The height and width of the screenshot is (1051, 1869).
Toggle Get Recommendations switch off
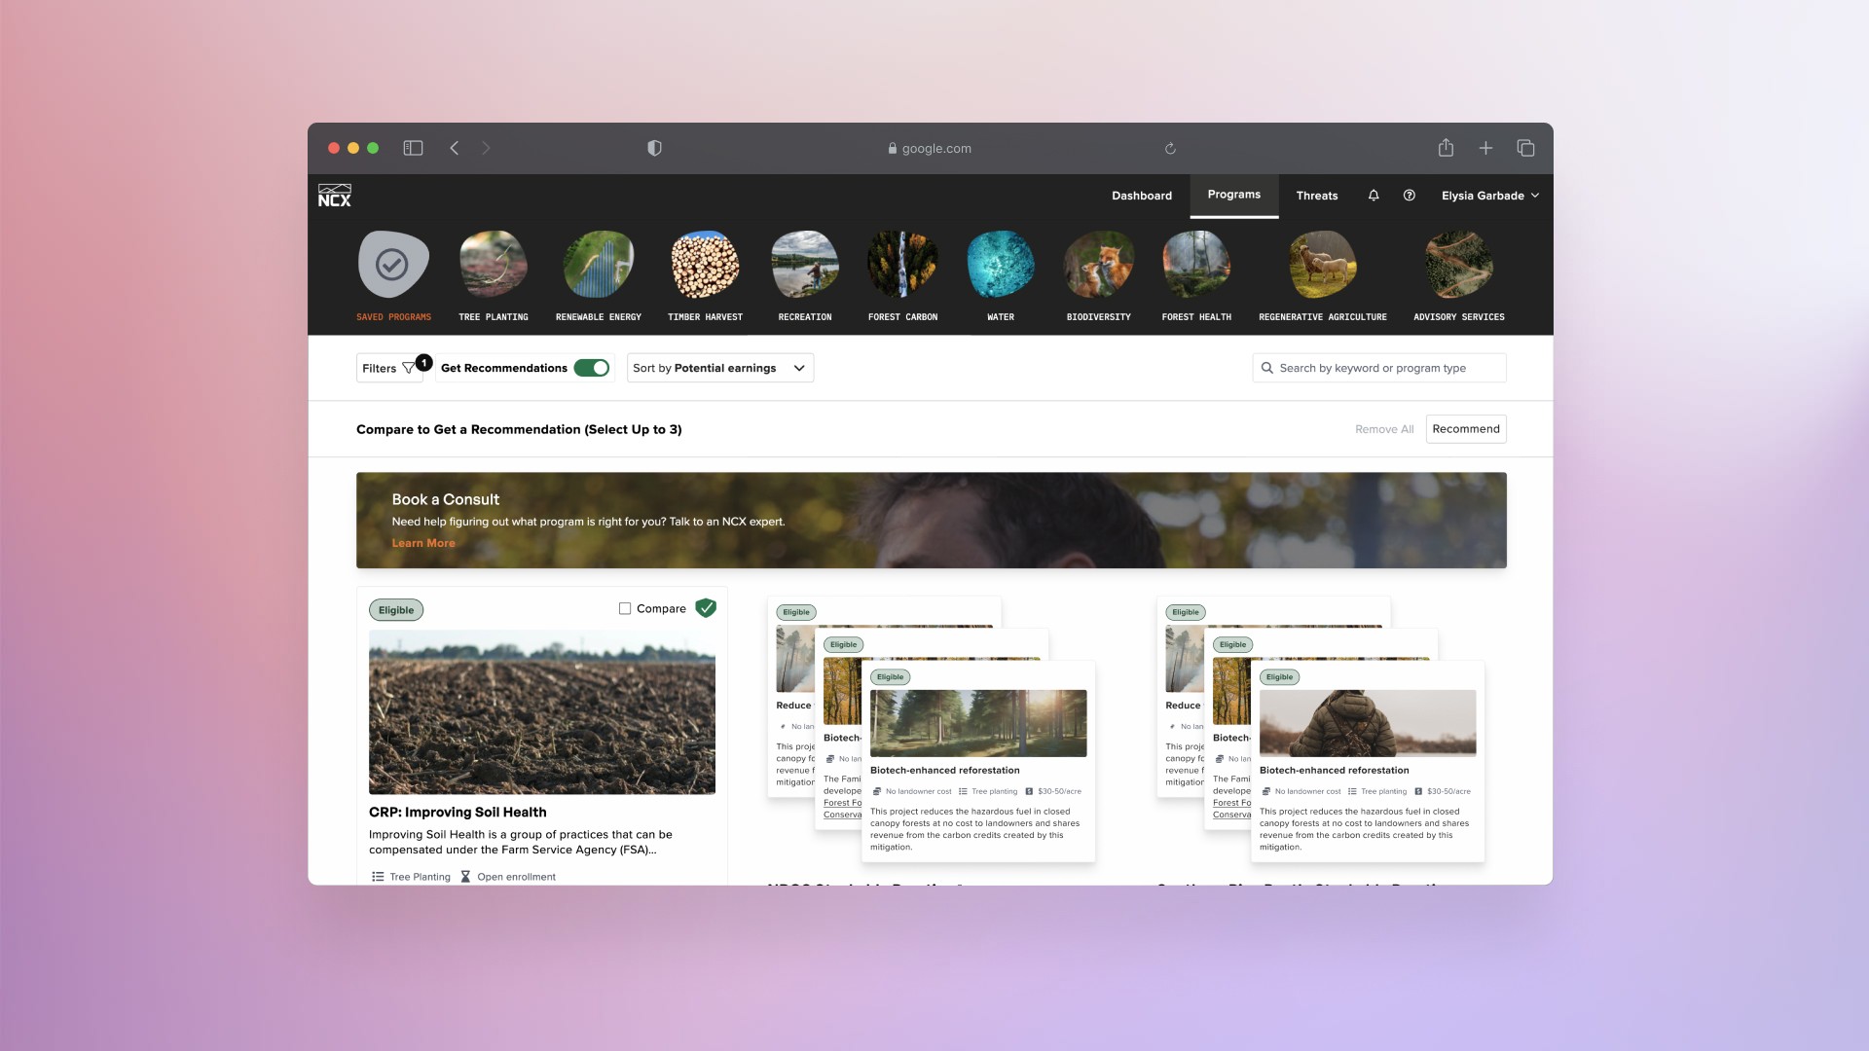[591, 368]
